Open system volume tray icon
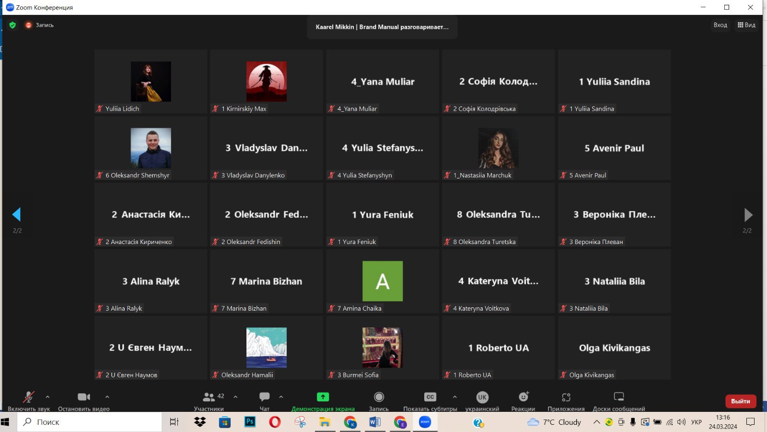The height and width of the screenshot is (432, 767). [x=681, y=422]
